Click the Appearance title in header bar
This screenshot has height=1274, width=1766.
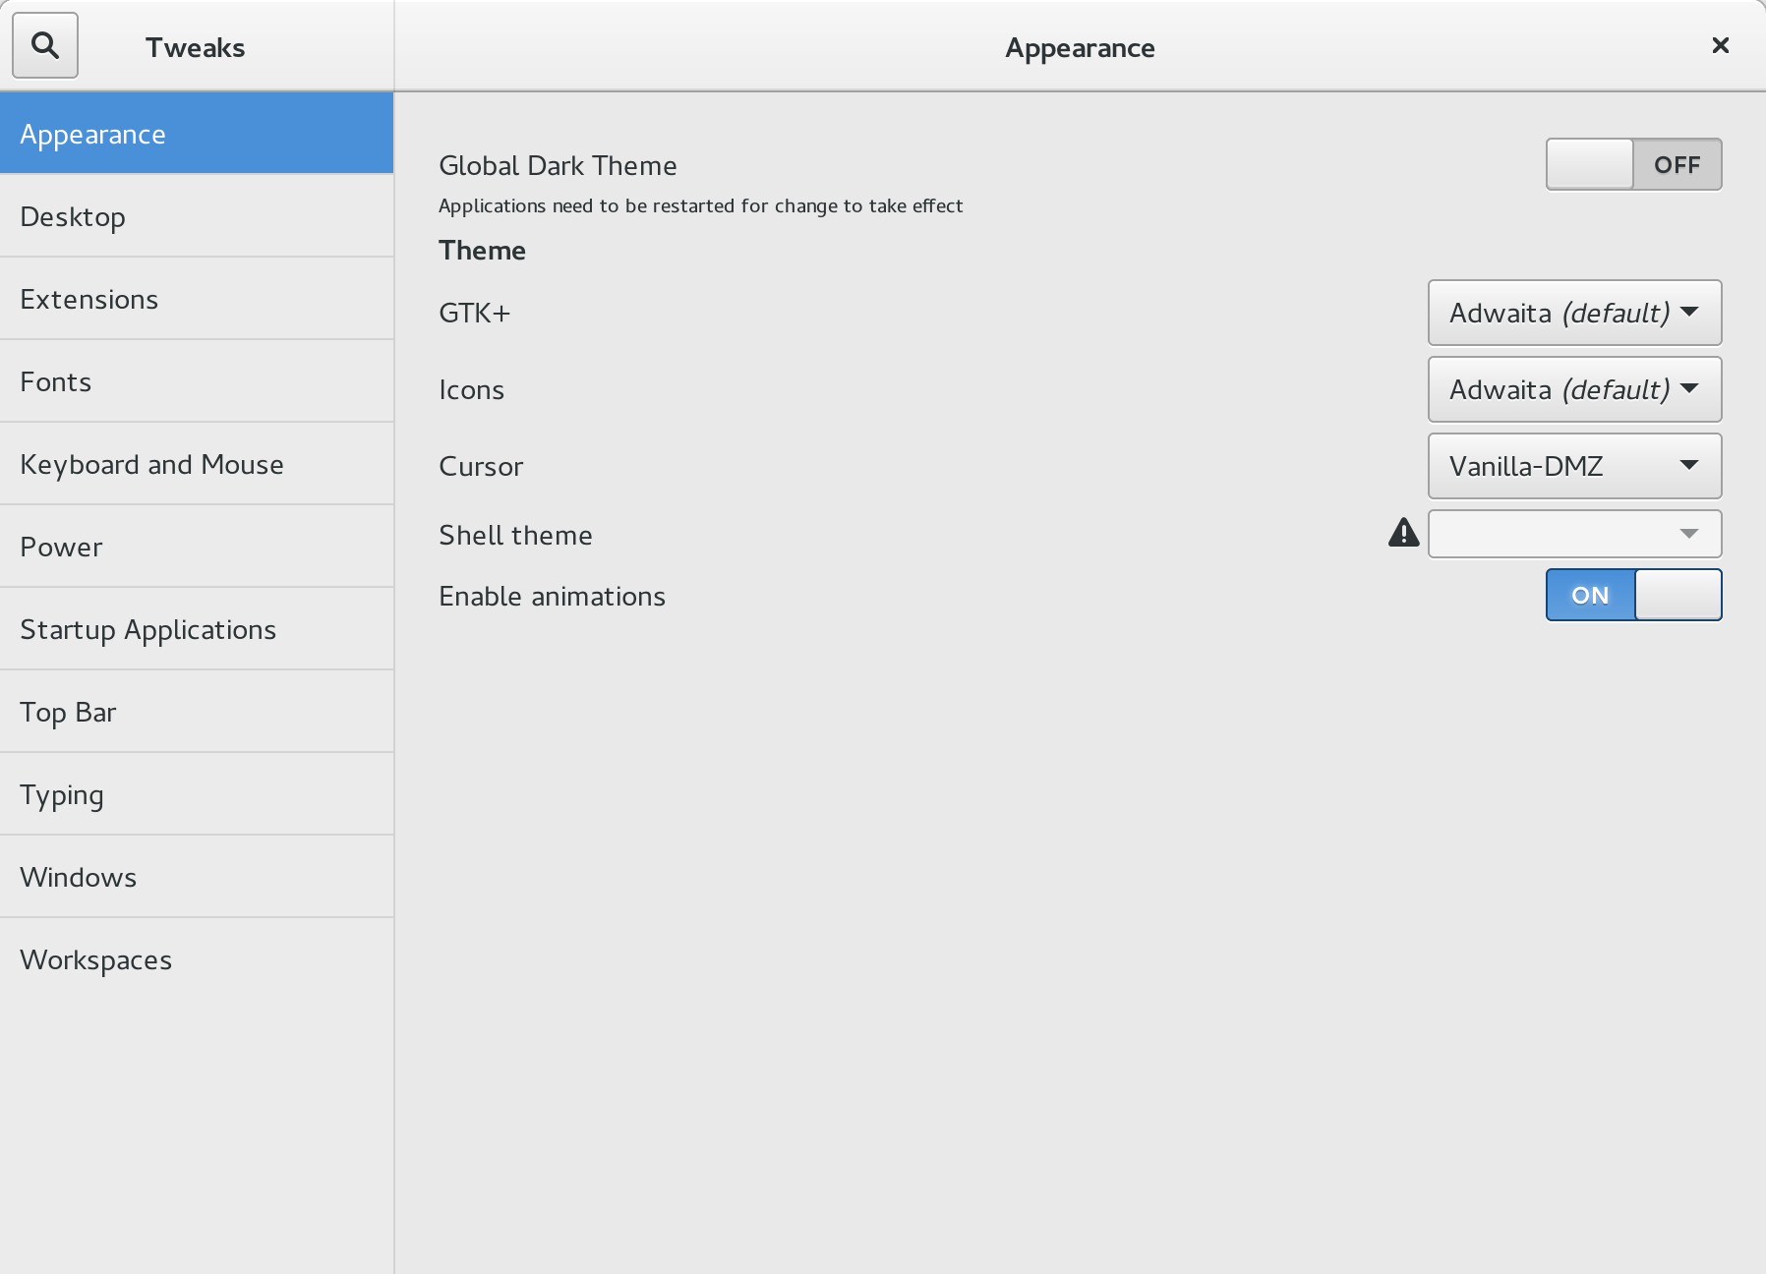[1080, 48]
